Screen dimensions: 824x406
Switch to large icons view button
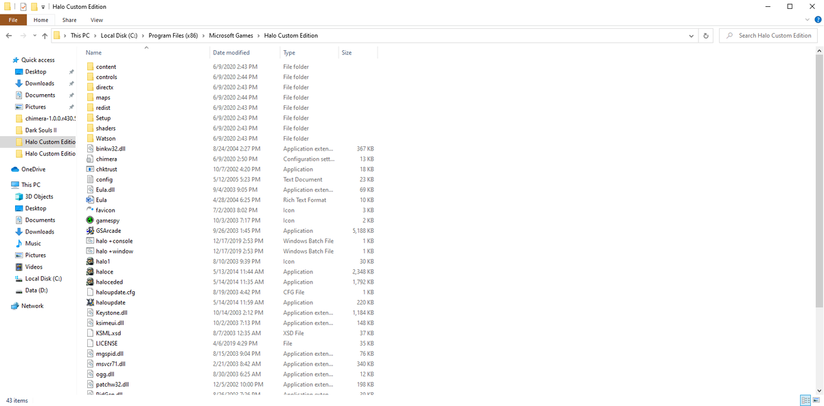(x=817, y=400)
